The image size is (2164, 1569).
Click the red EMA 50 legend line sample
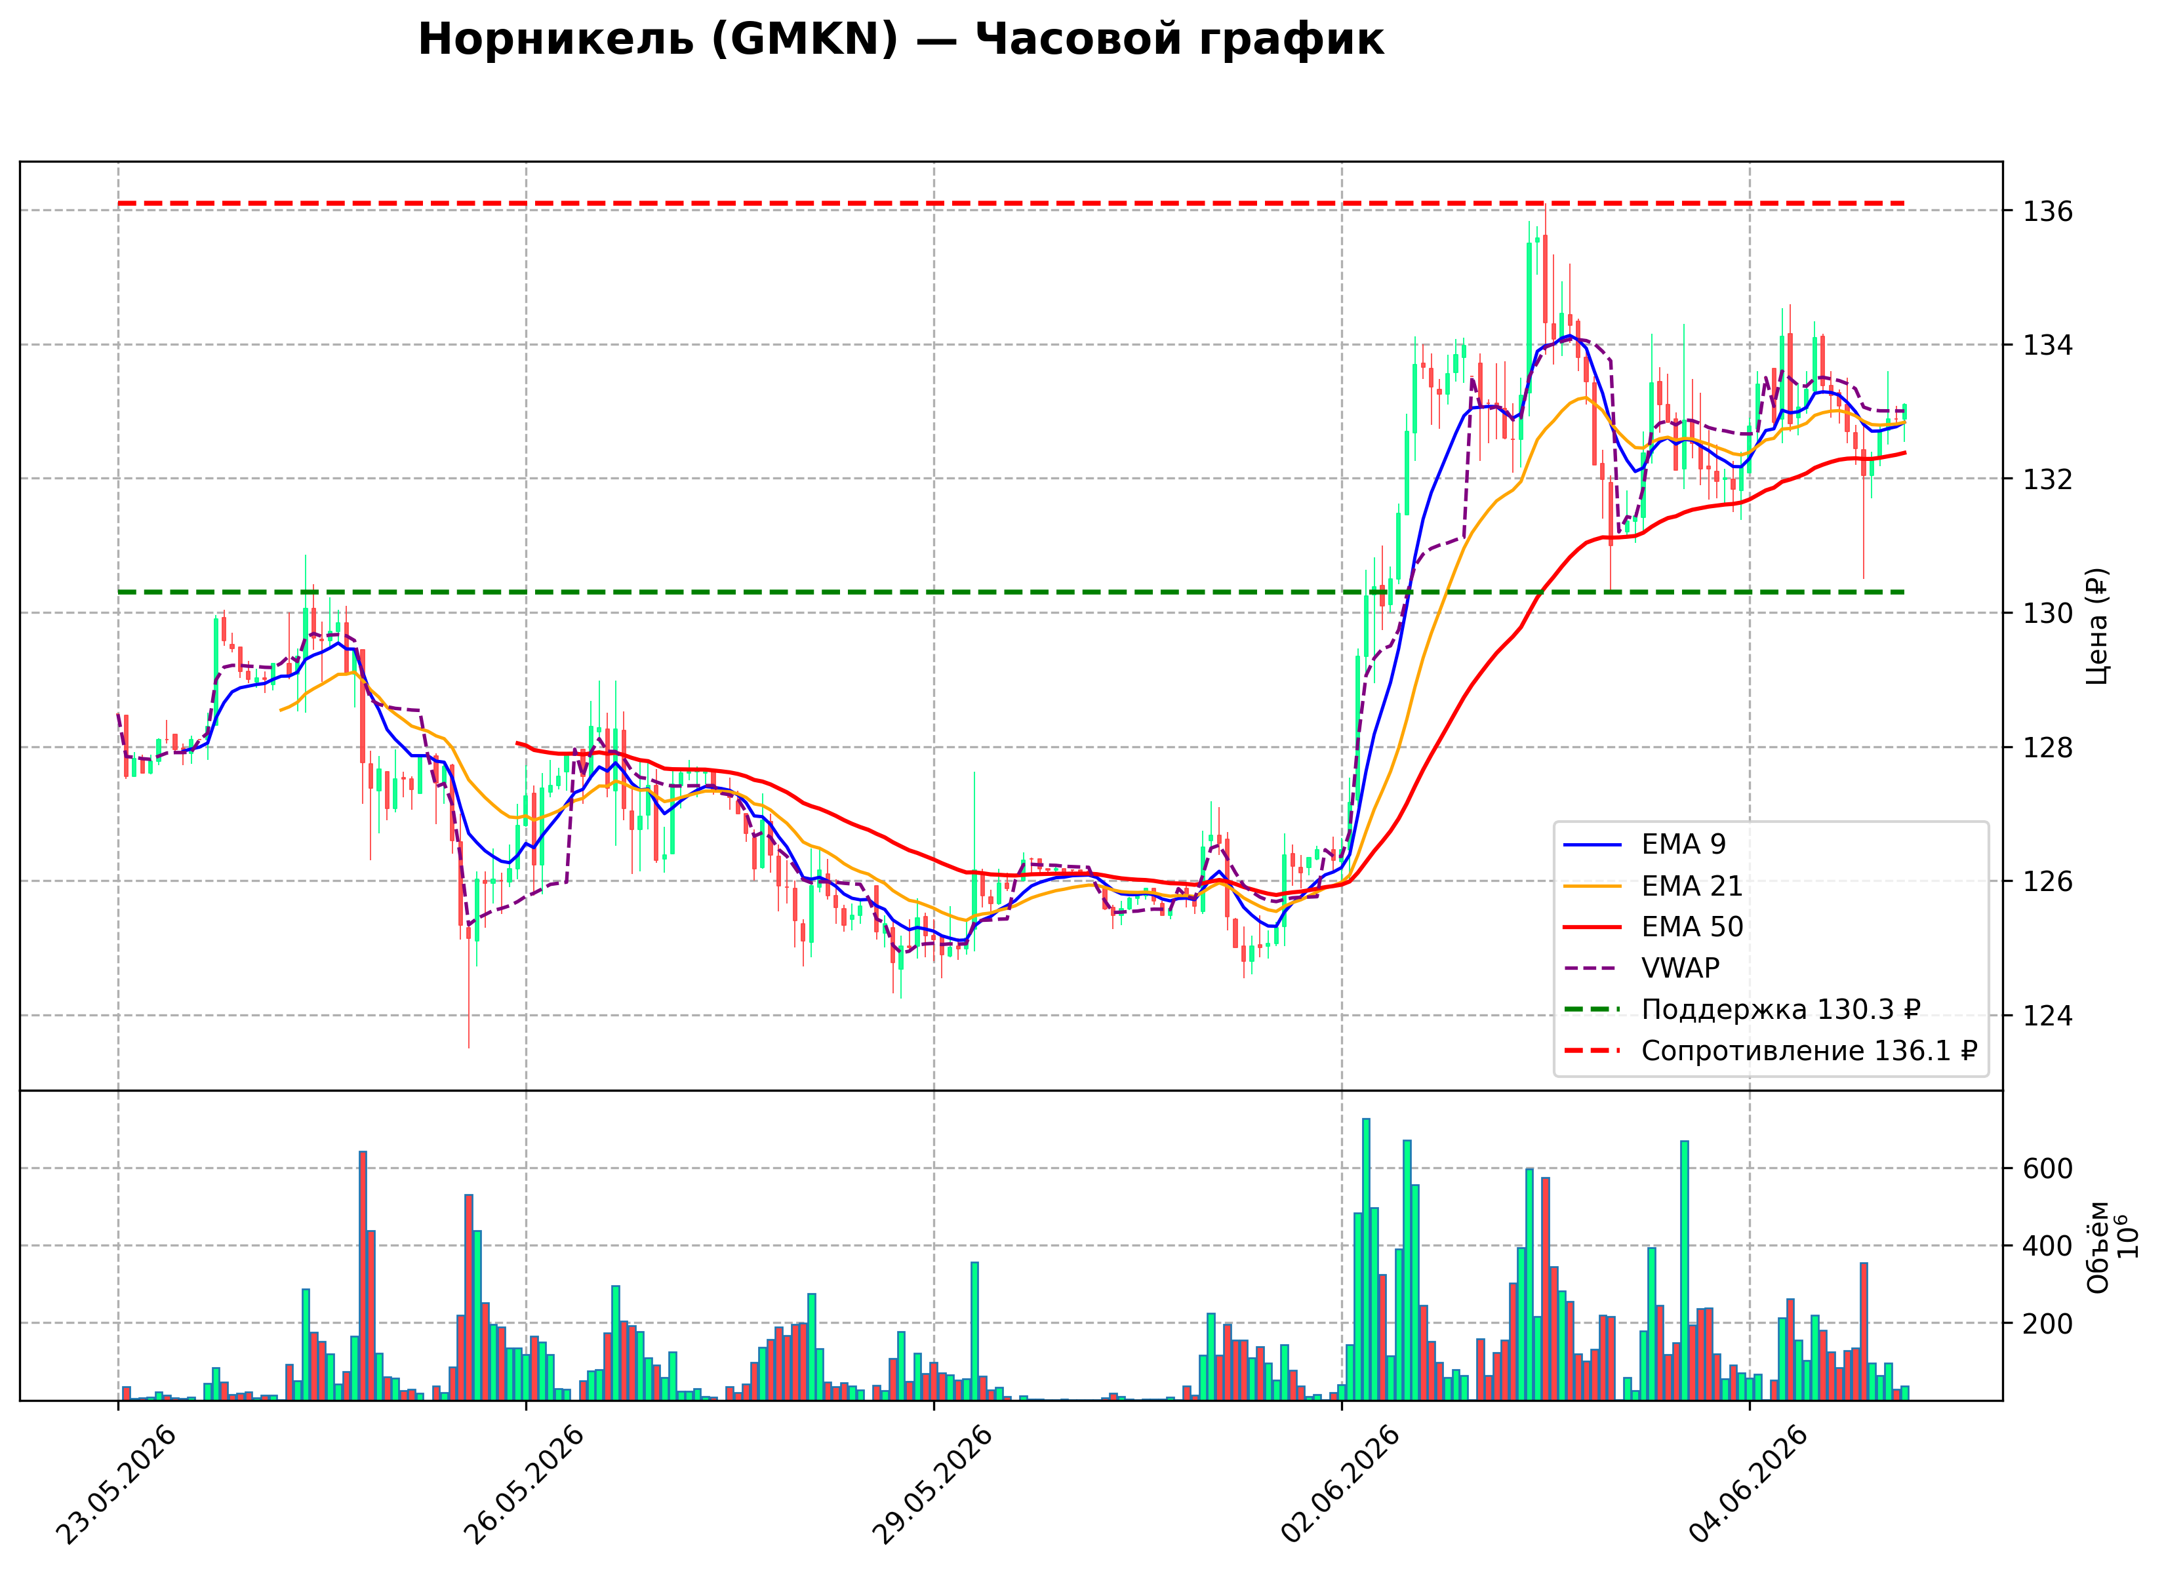pos(1592,927)
